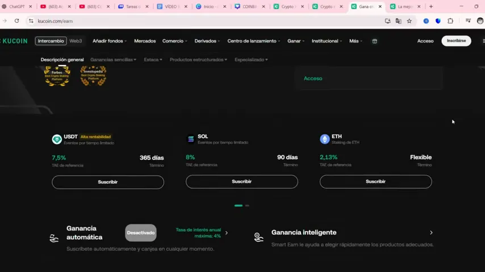This screenshot has height=272, width=485.
Task: Open the Ganar menu dropdown
Action: (x=296, y=41)
